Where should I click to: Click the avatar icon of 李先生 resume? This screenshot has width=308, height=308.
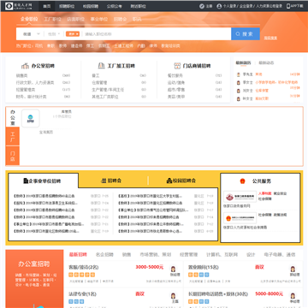(x=239, y=74)
